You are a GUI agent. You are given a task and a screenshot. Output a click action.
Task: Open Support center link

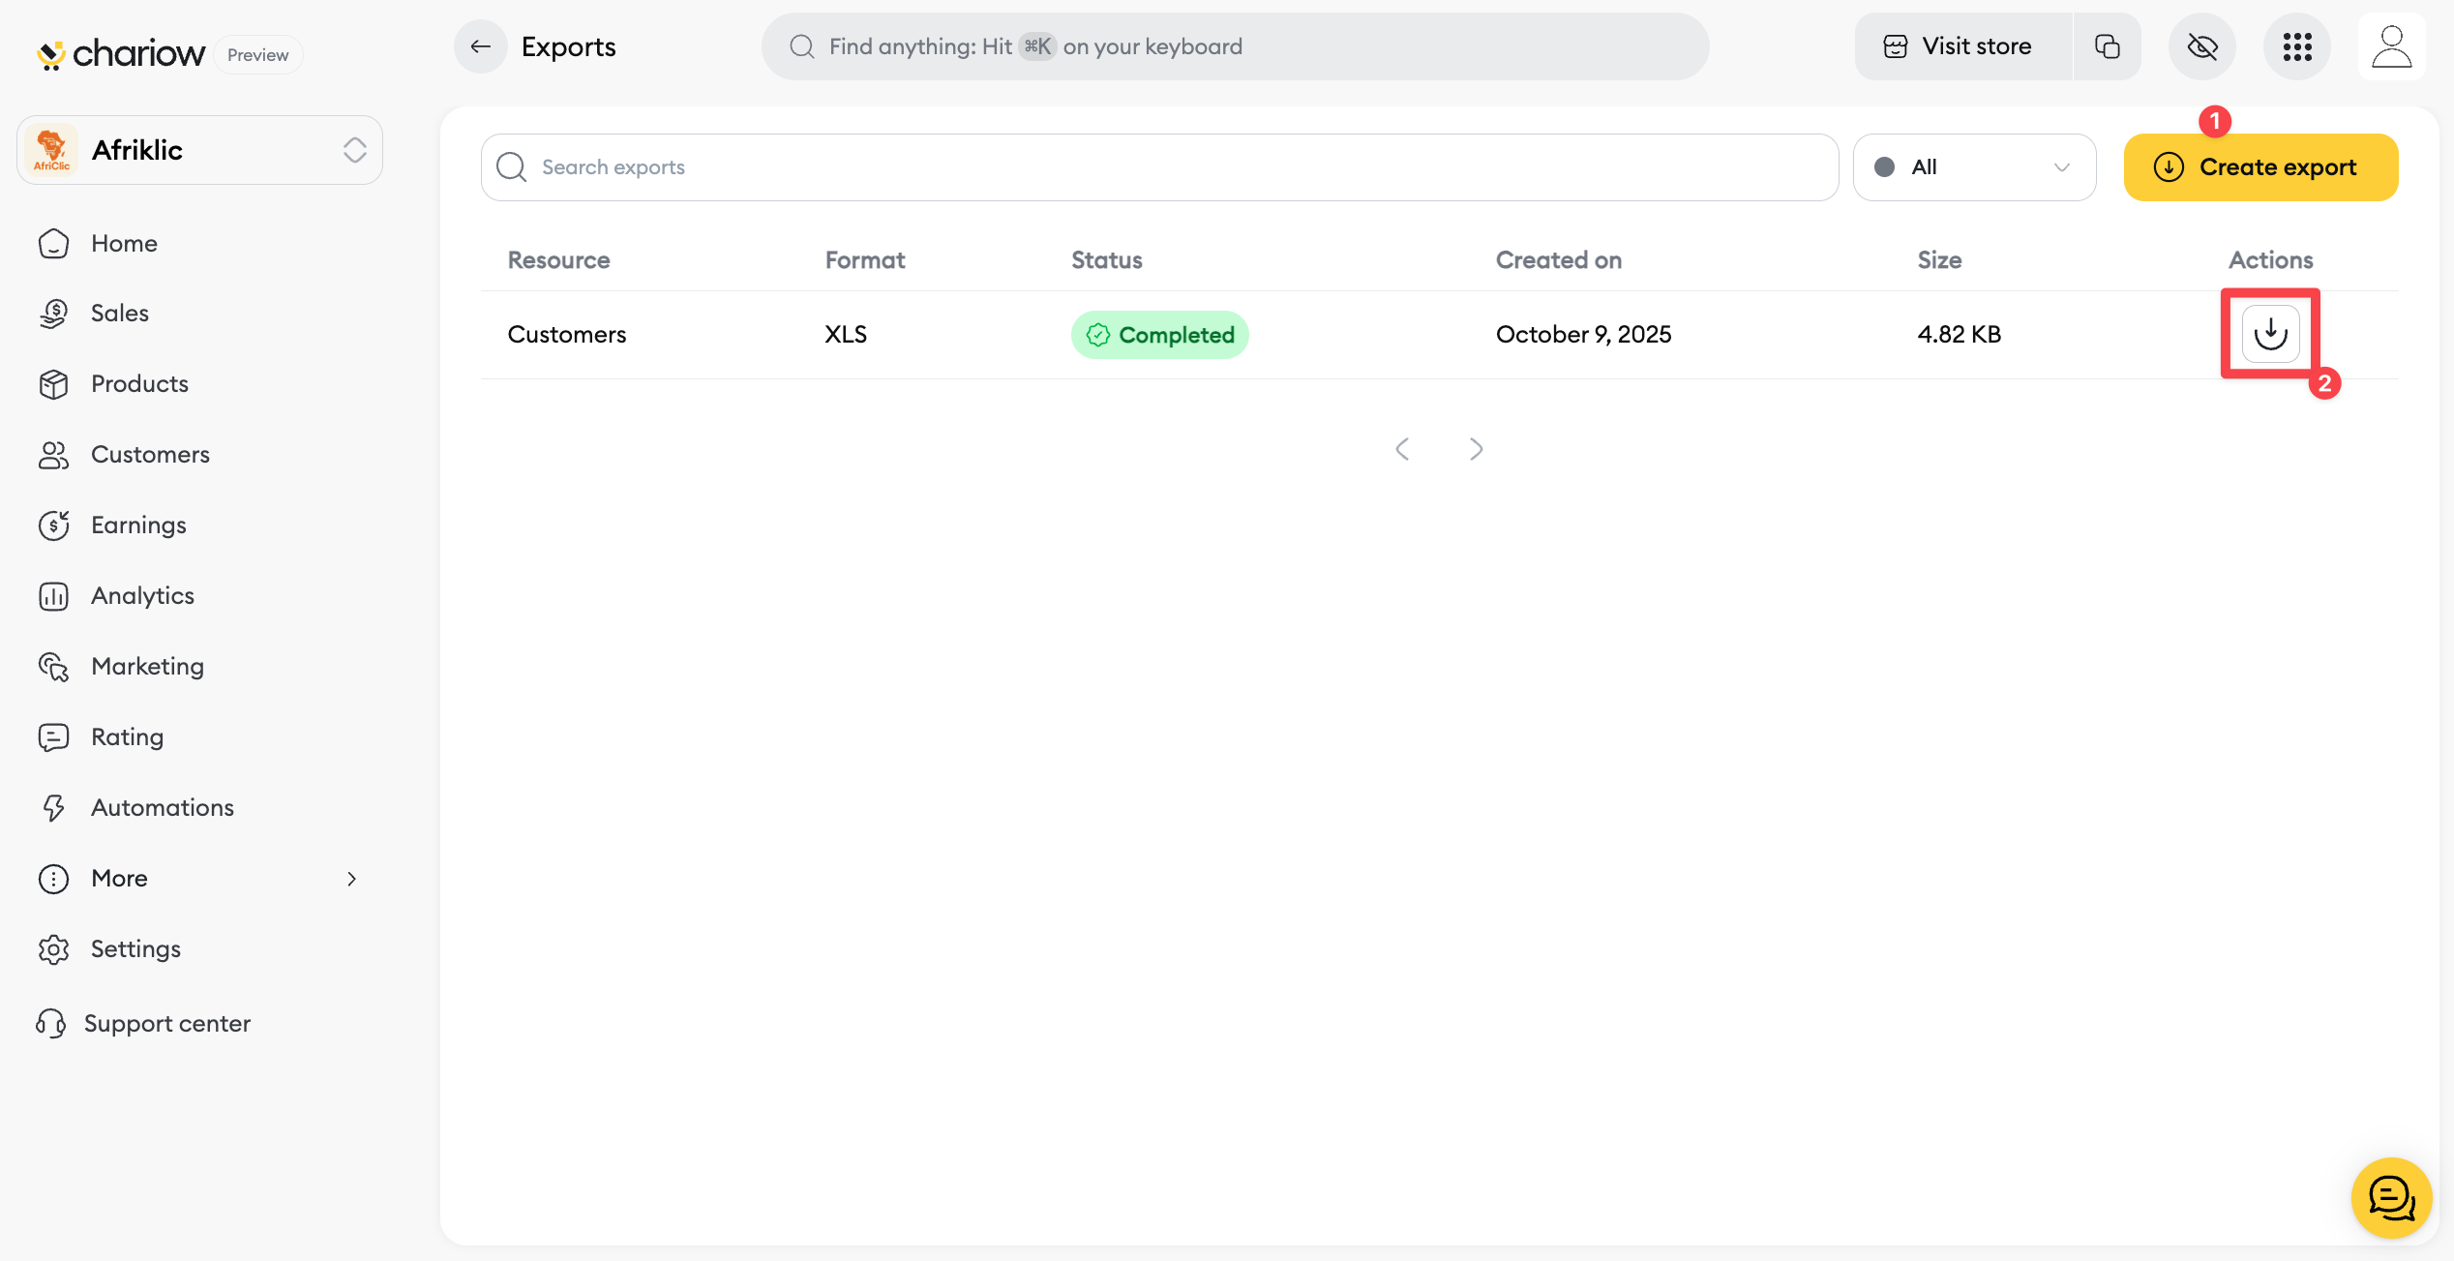[166, 1024]
